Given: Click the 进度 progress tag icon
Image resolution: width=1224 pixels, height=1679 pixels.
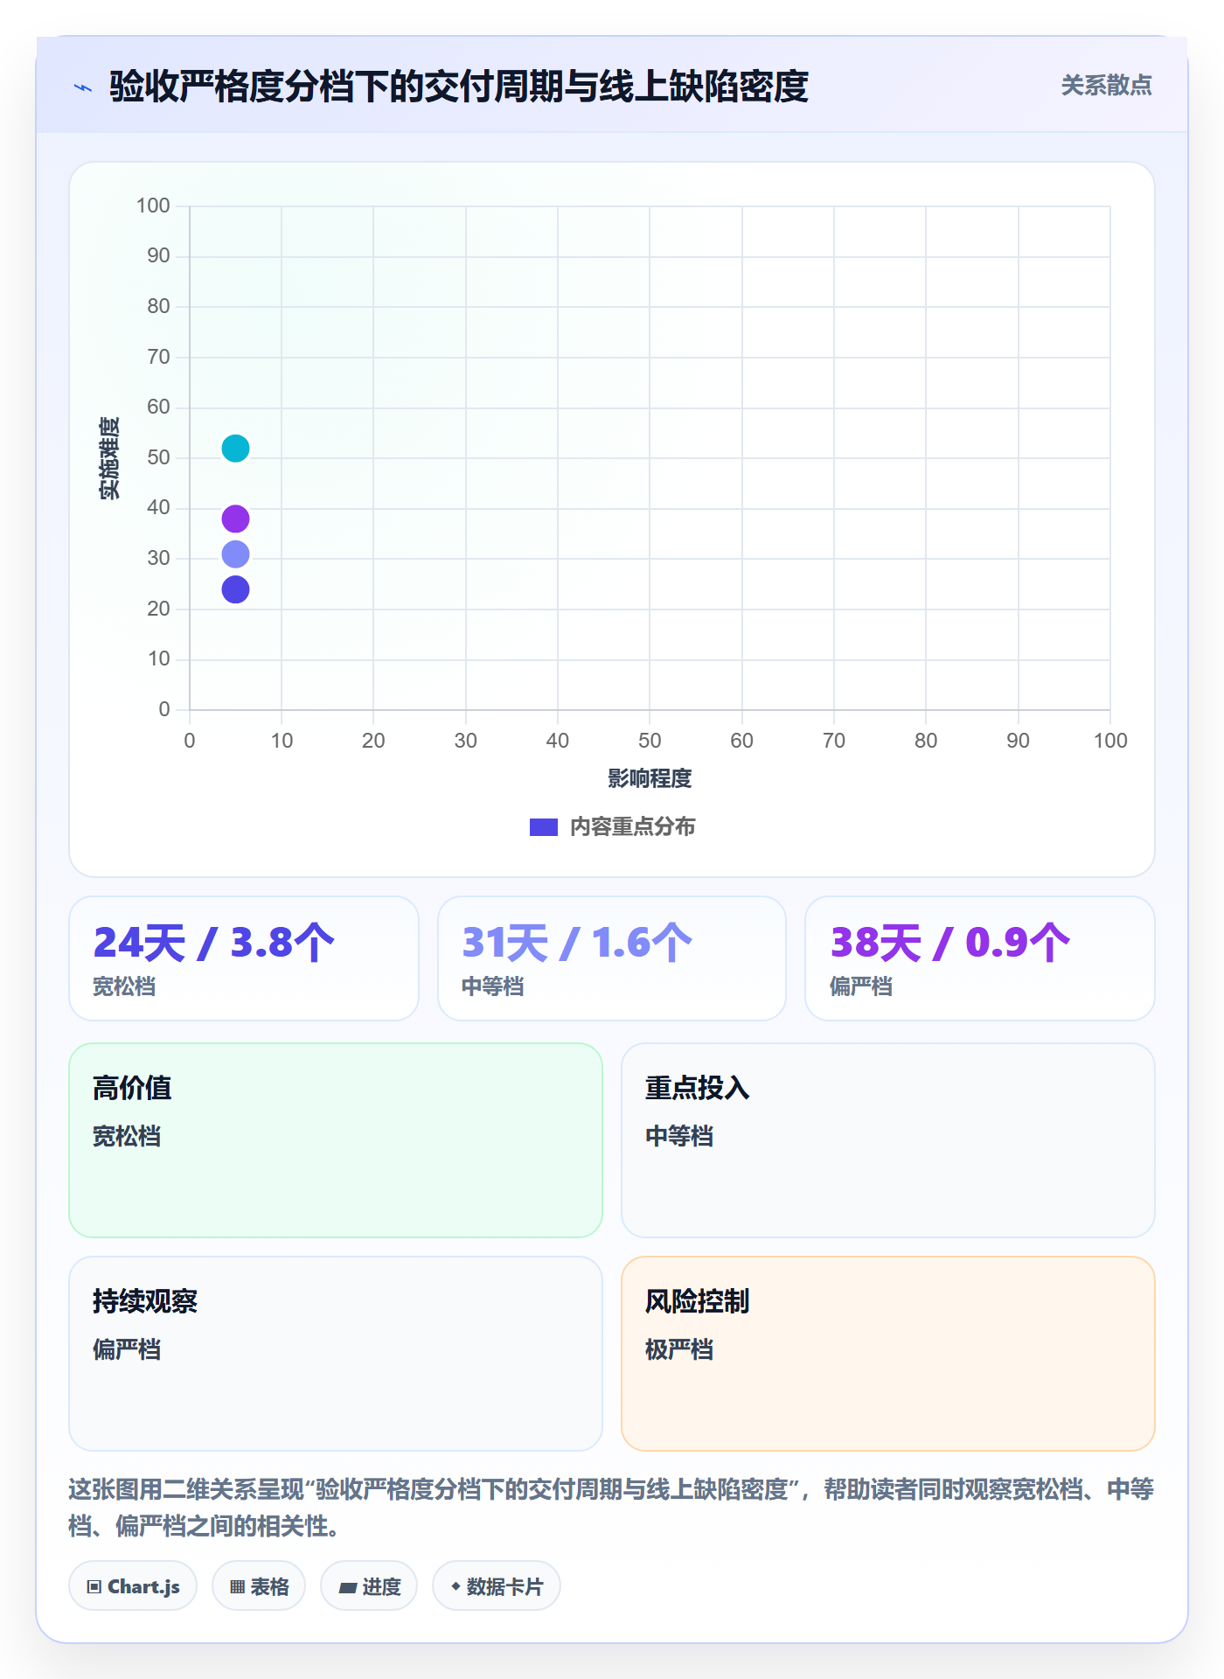Looking at the screenshot, I should (x=347, y=1587).
